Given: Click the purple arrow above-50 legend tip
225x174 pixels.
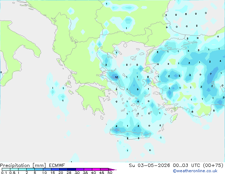Looking at the screenshot, I should [112, 169].
